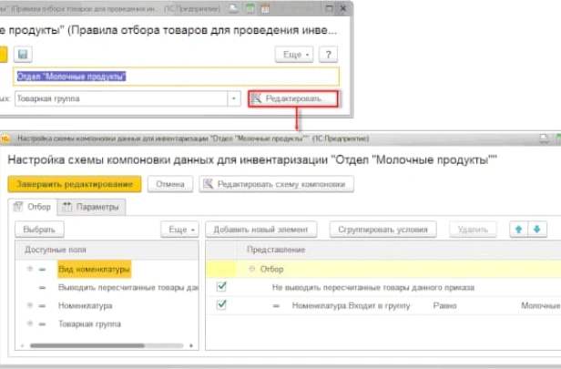Click the calendar icon in title bar
This screenshot has height=369, width=561.
(265, 8)
